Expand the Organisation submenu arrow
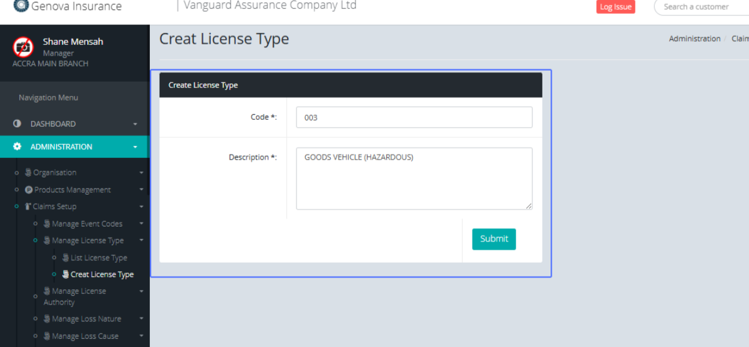The height and width of the screenshot is (347, 749). point(141,173)
